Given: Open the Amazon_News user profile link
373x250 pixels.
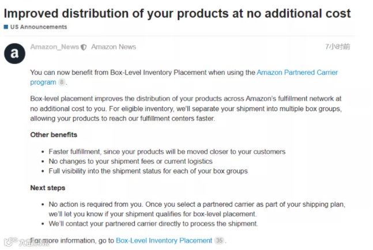Looking at the screenshot, I should point(54,47).
